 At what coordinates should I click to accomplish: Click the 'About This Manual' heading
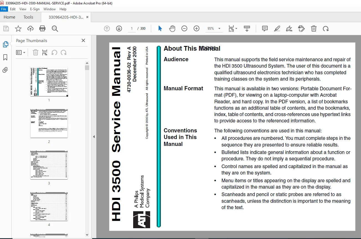(192, 48)
